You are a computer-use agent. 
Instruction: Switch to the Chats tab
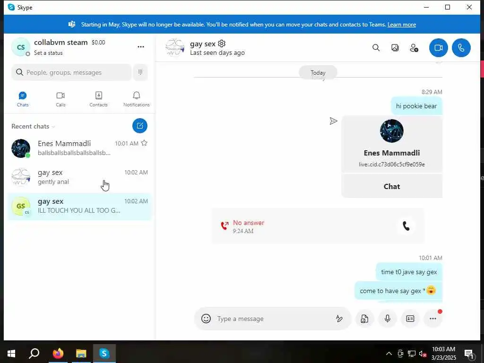[x=23, y=99]
